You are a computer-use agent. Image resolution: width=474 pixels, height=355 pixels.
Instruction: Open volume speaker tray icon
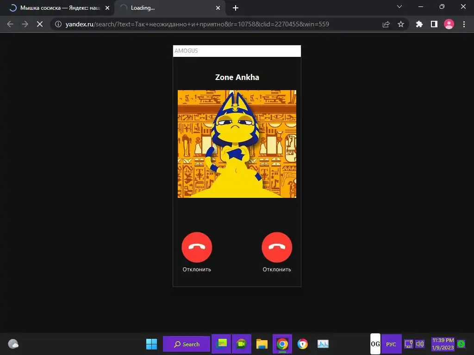point(420,344)
